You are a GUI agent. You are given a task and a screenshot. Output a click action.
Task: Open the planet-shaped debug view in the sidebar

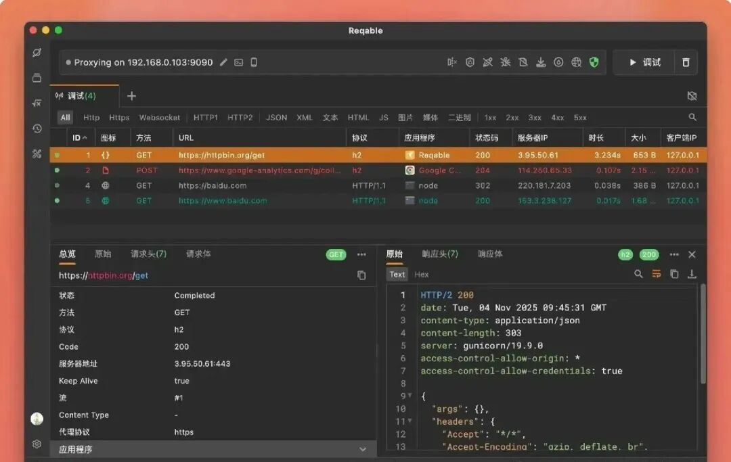click(x=37, y=53)
